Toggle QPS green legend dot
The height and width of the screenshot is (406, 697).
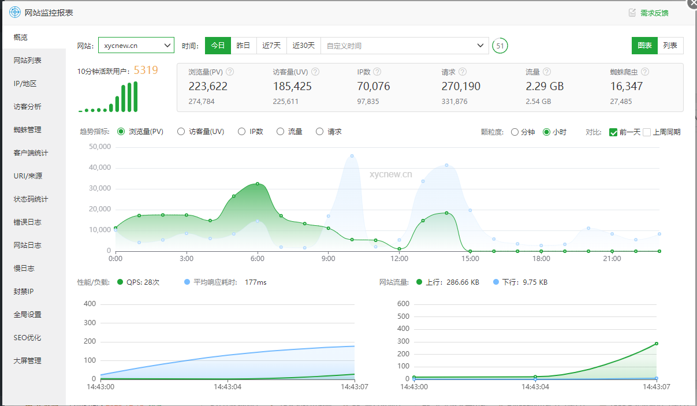pyautogui.click(x=120, y=282)
